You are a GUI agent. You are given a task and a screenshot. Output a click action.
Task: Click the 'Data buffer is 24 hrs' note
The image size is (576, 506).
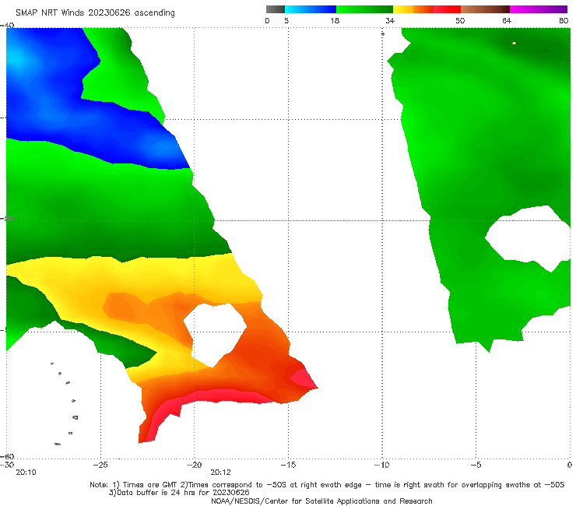click(x=179, y=493)
